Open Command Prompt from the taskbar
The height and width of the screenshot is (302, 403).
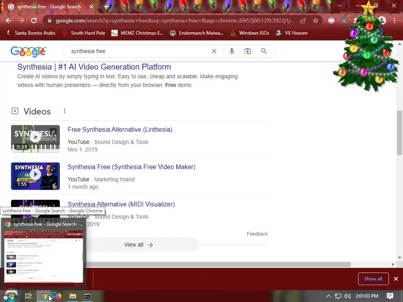tap(87, 296)
